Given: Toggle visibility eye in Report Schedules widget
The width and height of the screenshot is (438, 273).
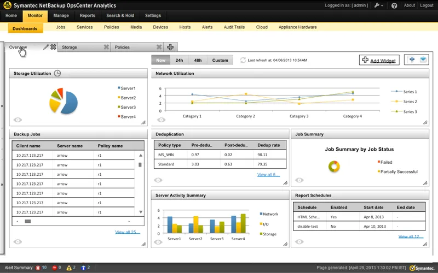Looking at the screenshot, I should pos(299,241).
